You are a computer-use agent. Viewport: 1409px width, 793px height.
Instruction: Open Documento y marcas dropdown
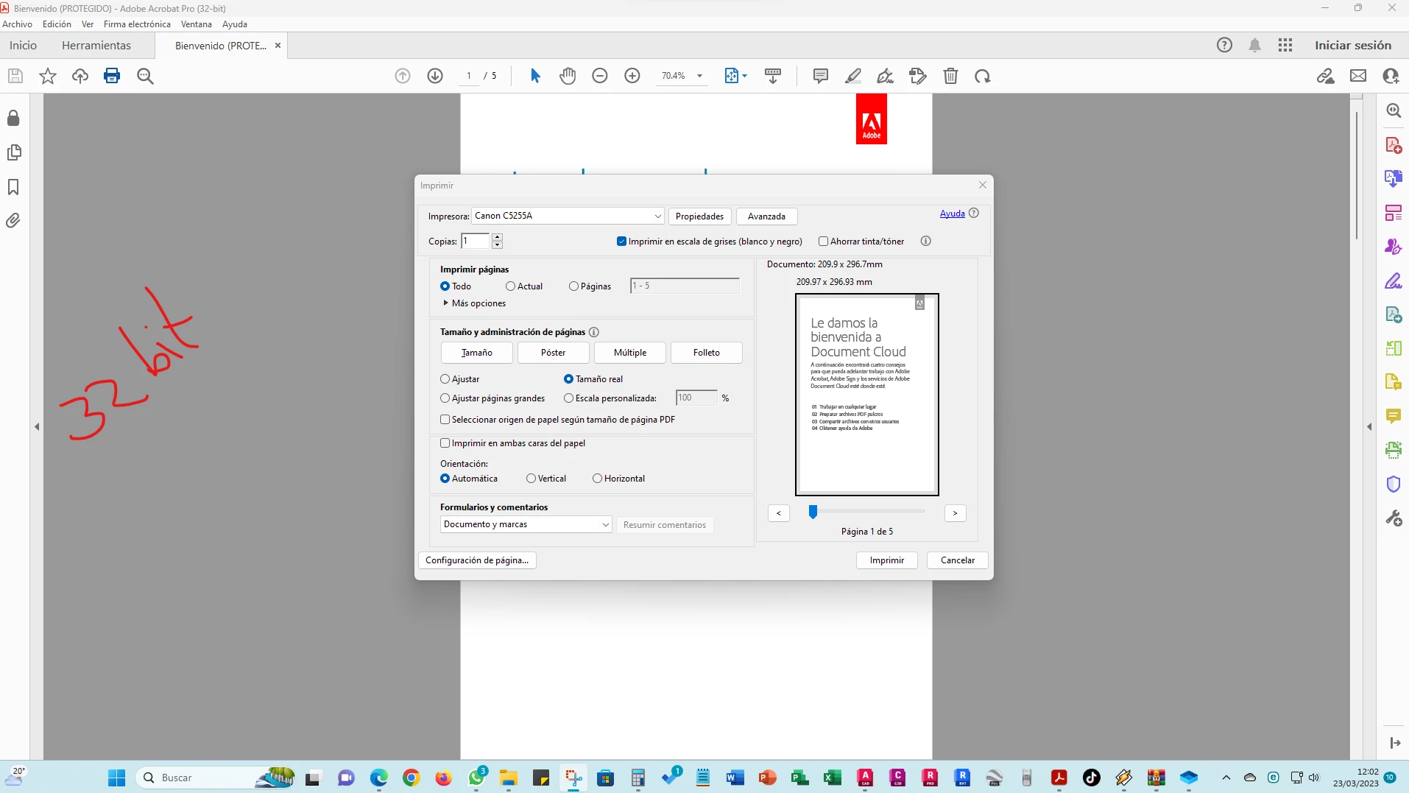[x=526, y=524]
